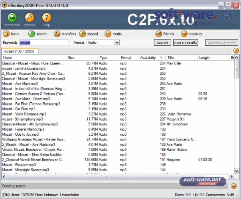The image size is (241, 199).
Task: Sort by the Format column header
Action: click(x=128, y=58)
